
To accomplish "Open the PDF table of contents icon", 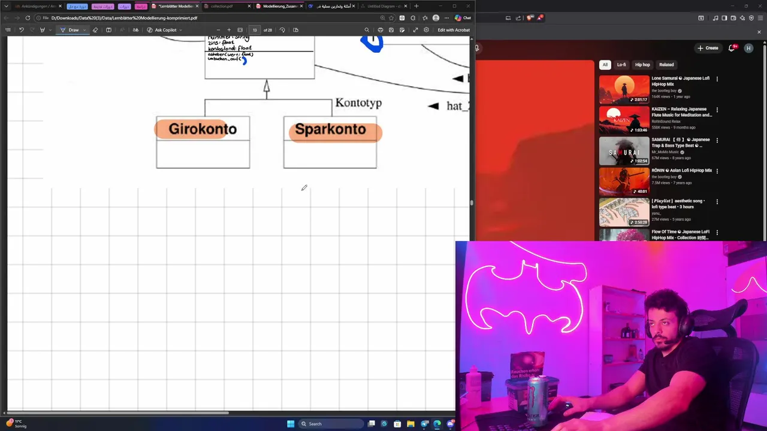I will click(8, 30).
